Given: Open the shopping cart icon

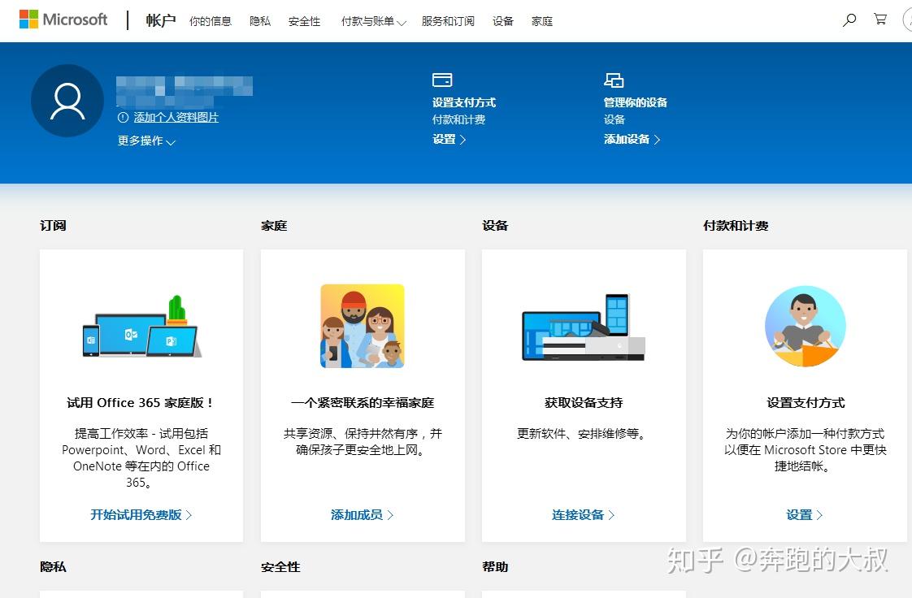Looking at the screenshot, I should tap(879, 19).
